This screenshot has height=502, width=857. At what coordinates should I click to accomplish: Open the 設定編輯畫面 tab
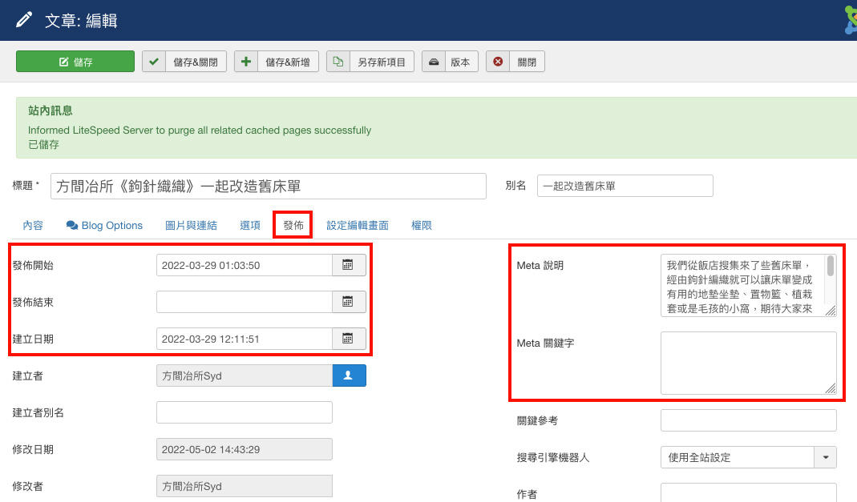click(x=358, y=225)
